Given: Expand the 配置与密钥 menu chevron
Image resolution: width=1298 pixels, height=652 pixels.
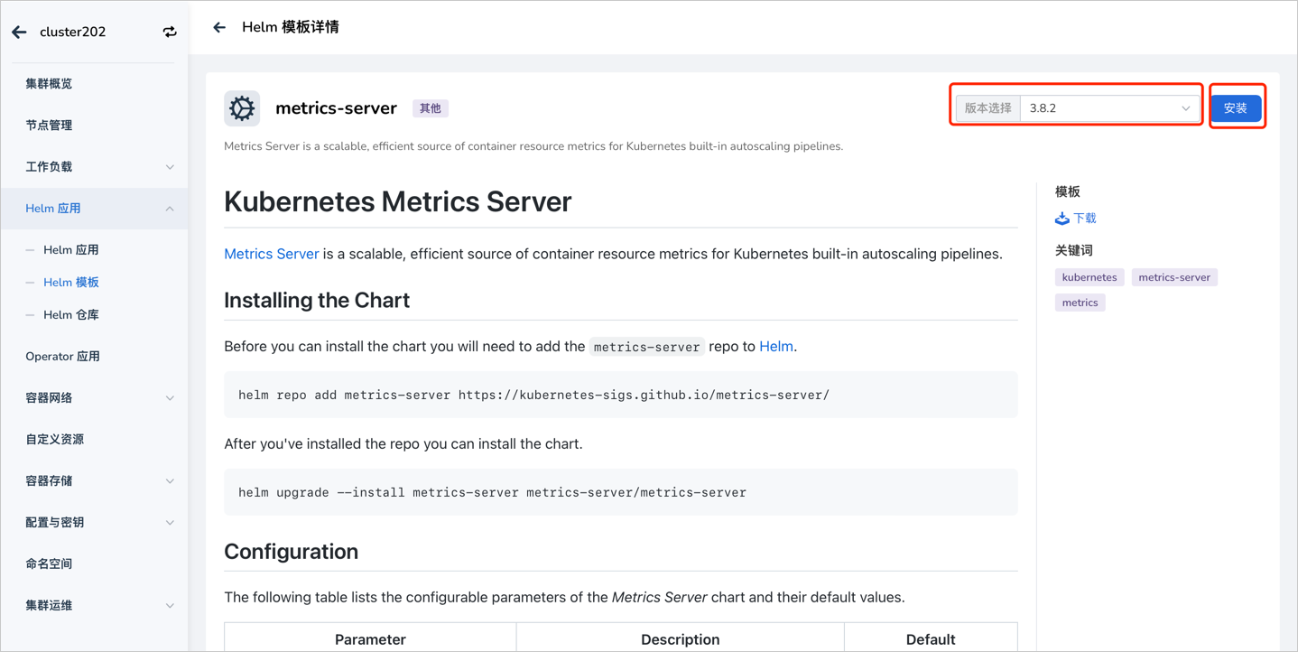Looking at the screenshot, I should point(170,523).
